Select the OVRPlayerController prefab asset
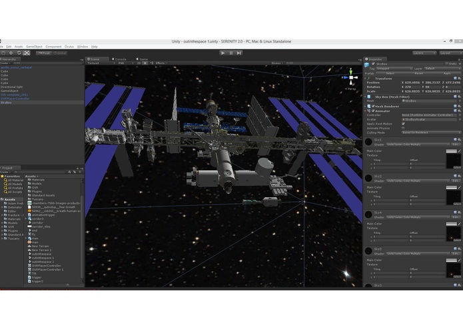The width and height of the screenshot is (463, 329). pyautogui.click(x=44, y=266)
